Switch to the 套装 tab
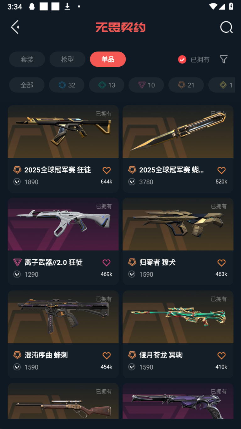 27,59
